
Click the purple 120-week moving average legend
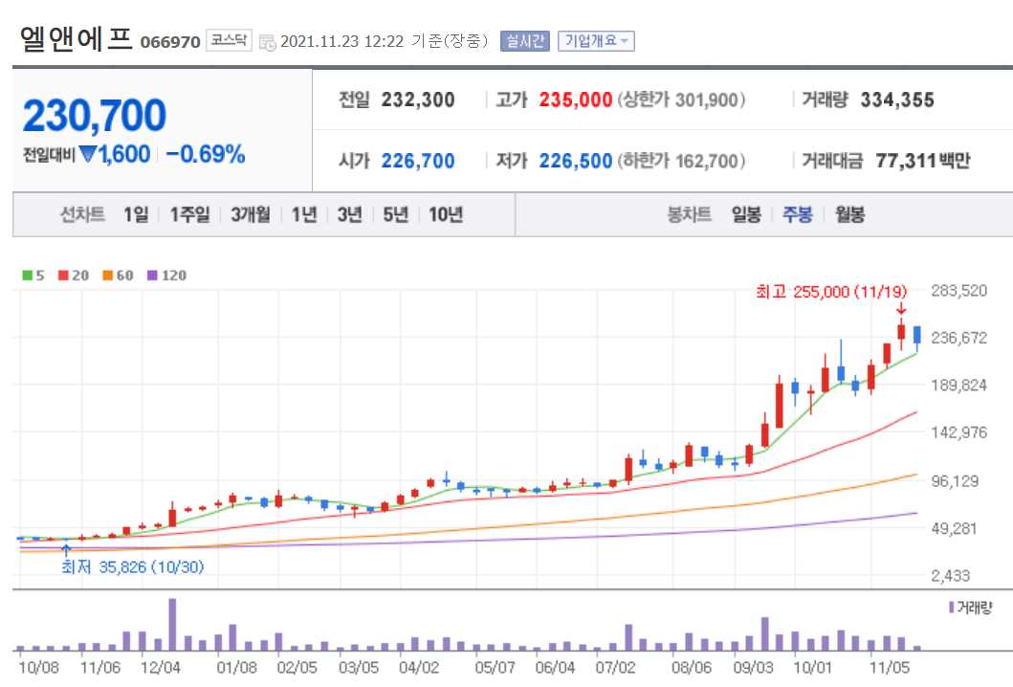(165, 276)
